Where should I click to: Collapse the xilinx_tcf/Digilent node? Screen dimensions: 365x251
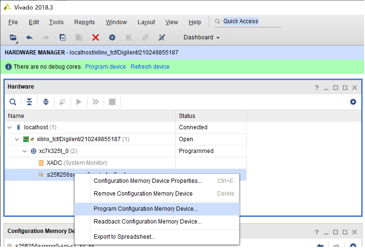(x=17, y=139)
